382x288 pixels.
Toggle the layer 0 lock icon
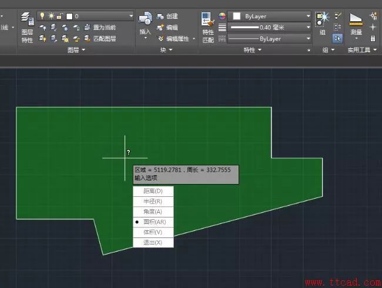point(60,16)
